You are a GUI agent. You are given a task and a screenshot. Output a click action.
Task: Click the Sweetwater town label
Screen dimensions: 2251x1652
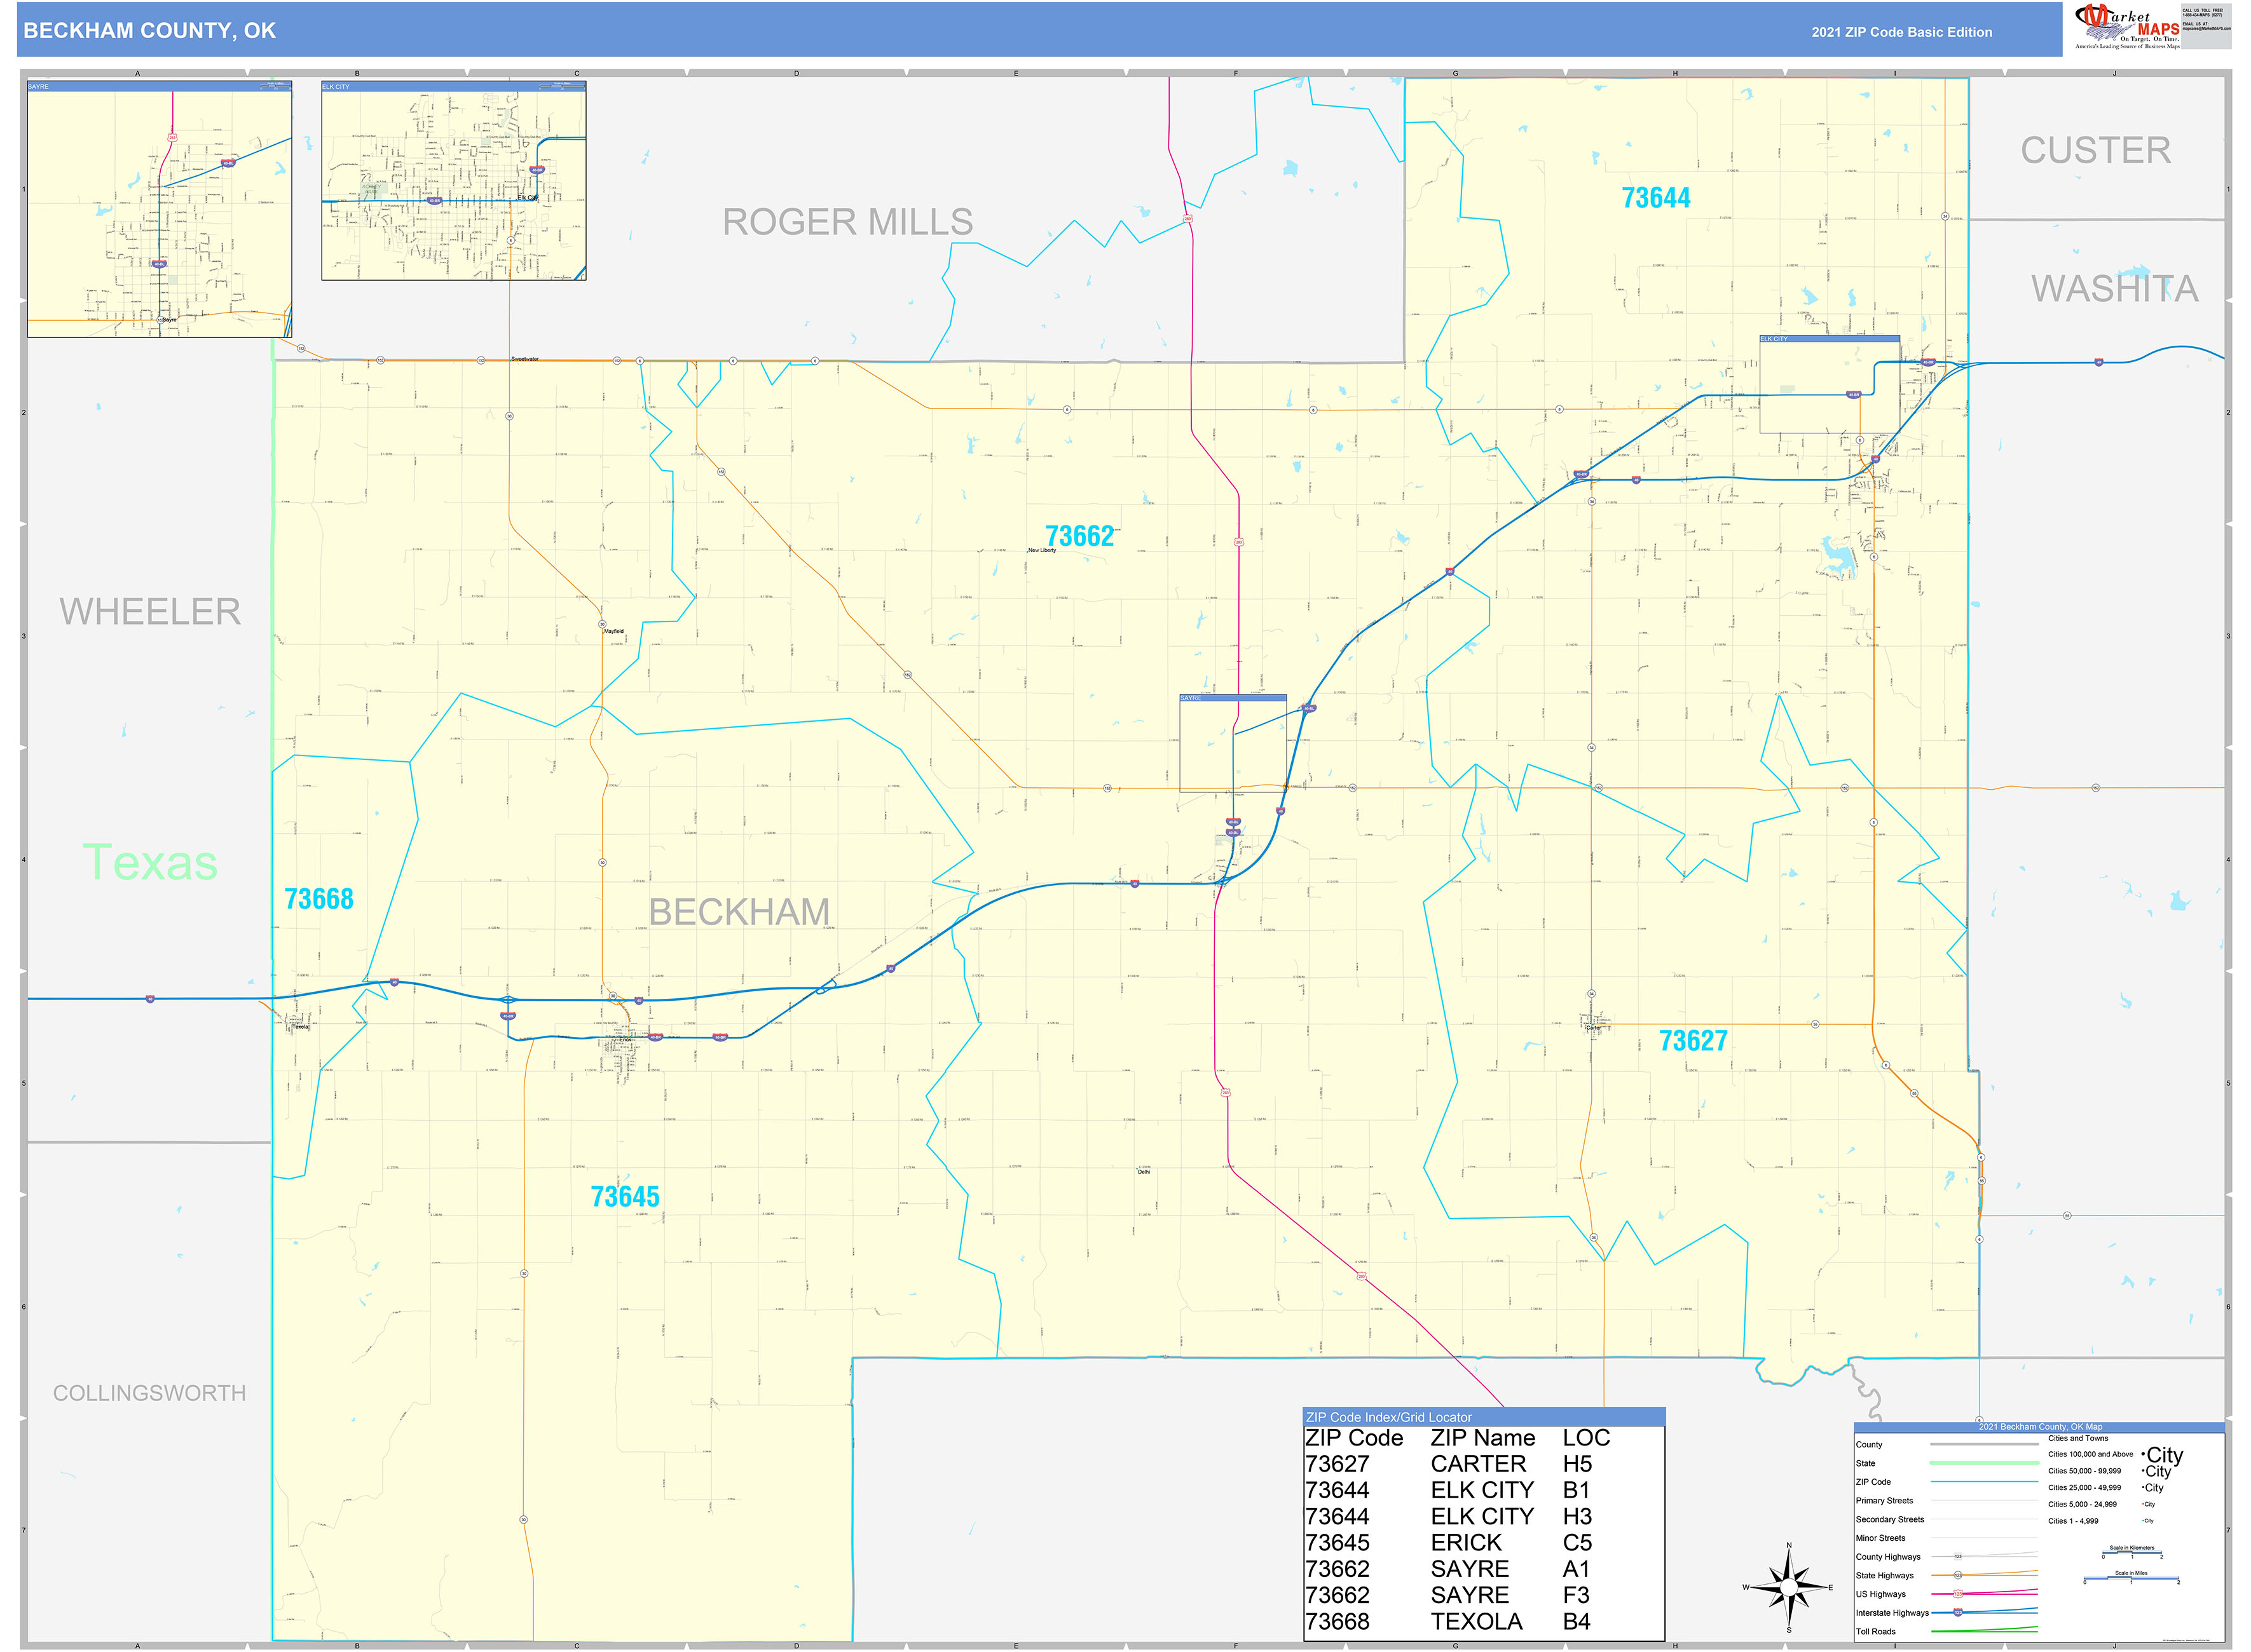(x=524, y=358)
